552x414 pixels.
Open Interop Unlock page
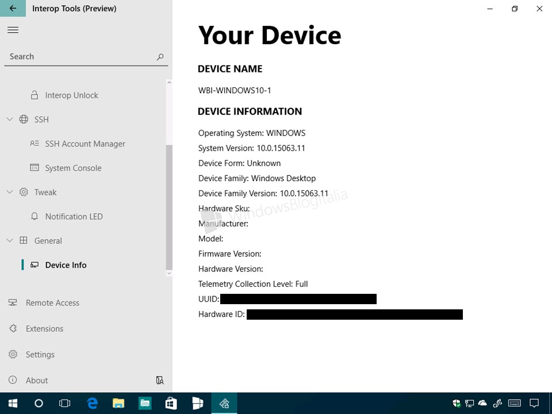pyautogui.click(x=71, y=95)
